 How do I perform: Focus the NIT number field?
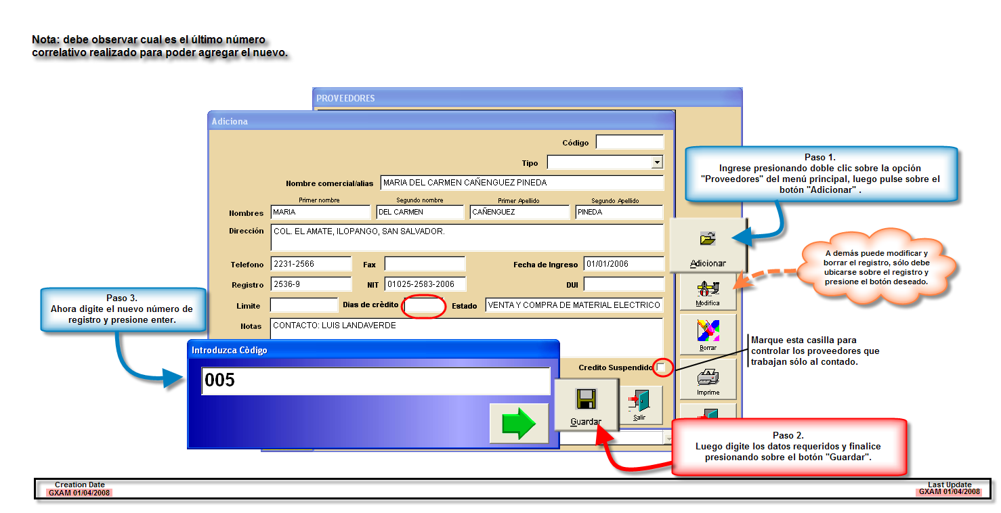click(425, 284)
